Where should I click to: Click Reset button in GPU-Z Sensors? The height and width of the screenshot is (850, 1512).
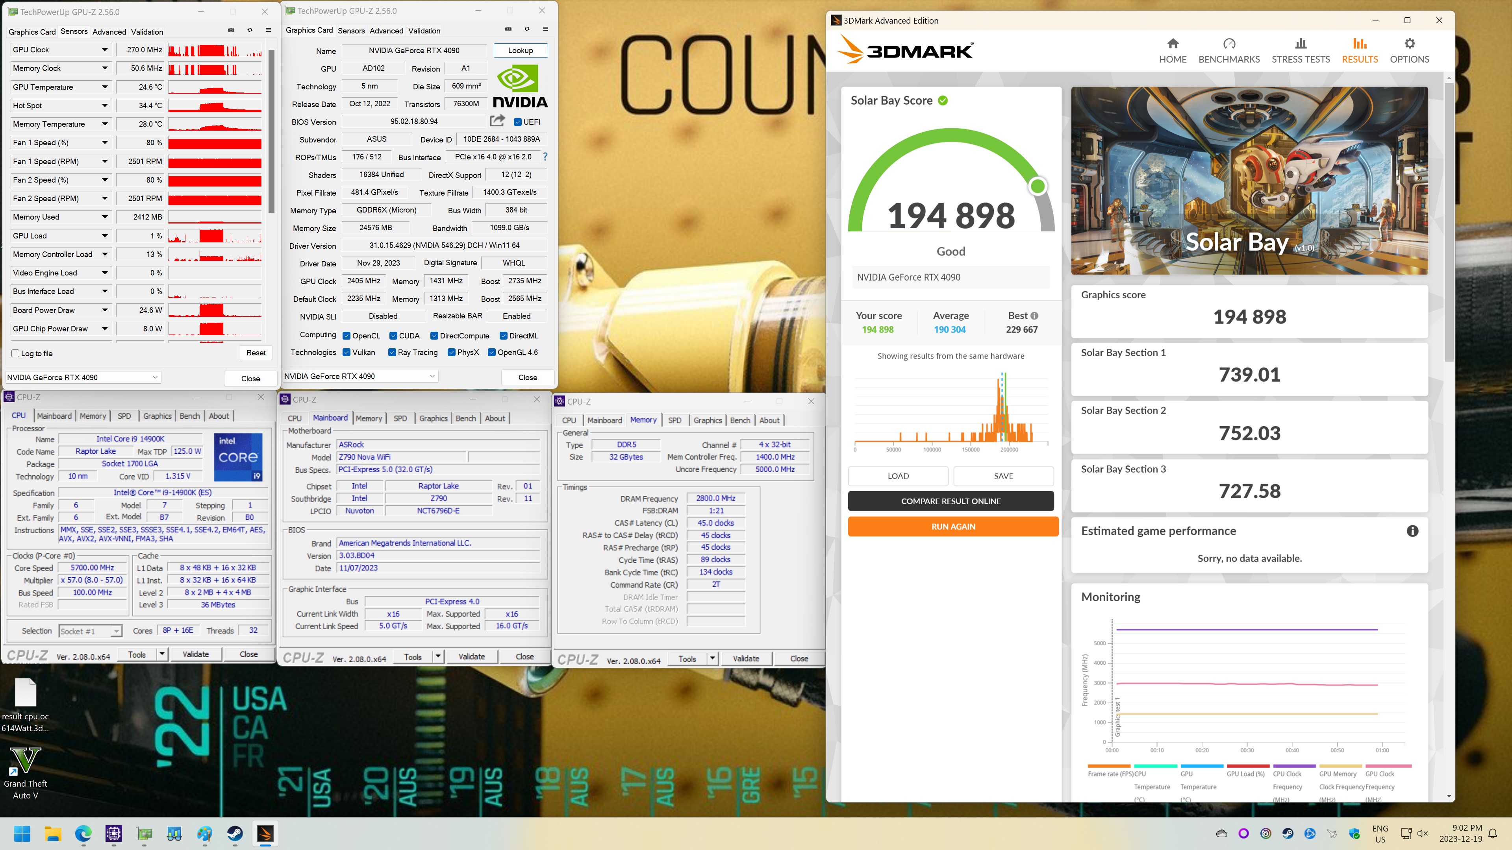pyautogui.click(x=256, y=353)
